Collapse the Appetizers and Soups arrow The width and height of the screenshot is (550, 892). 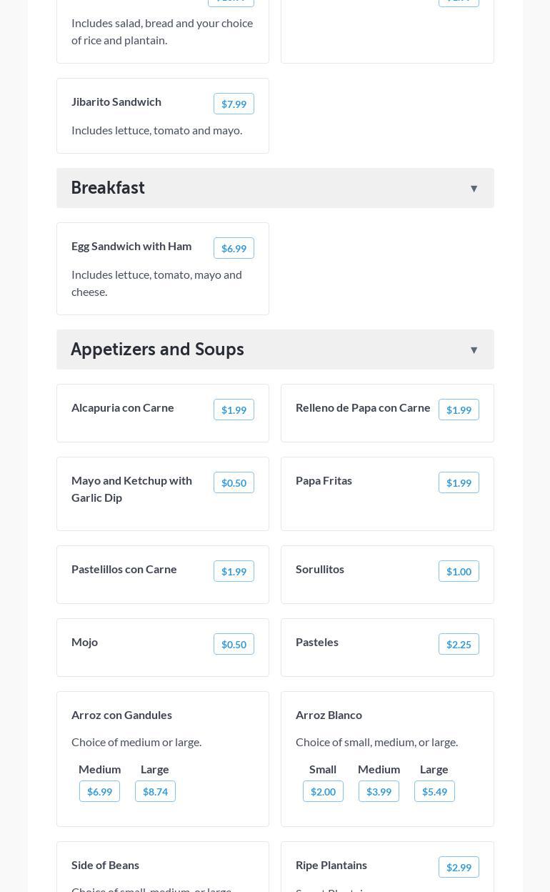point(474,350)
